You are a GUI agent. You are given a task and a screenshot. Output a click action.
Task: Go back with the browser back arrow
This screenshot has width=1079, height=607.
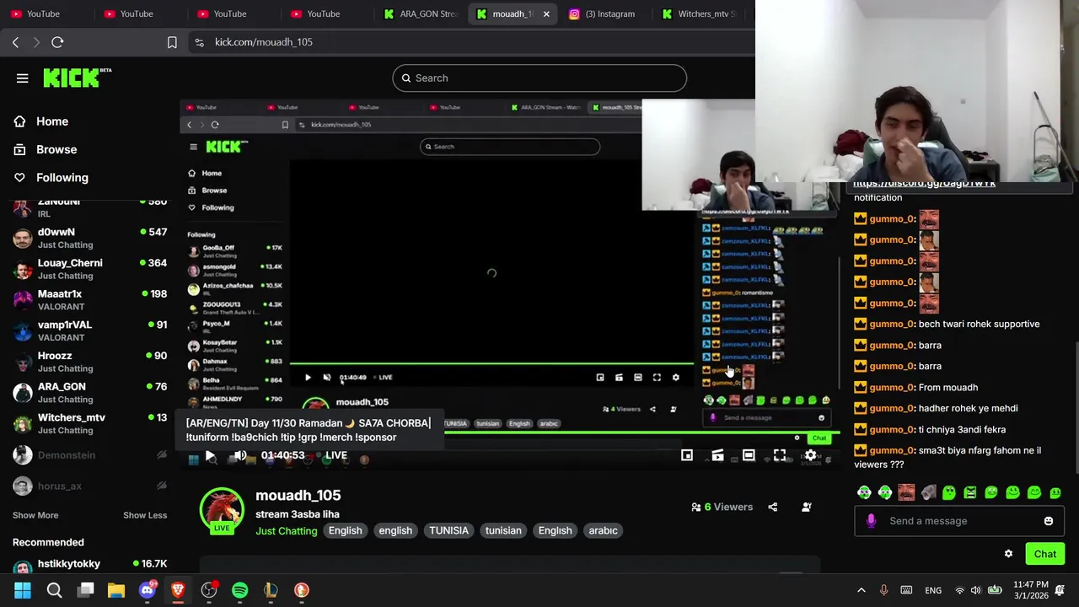pos(15,42)
